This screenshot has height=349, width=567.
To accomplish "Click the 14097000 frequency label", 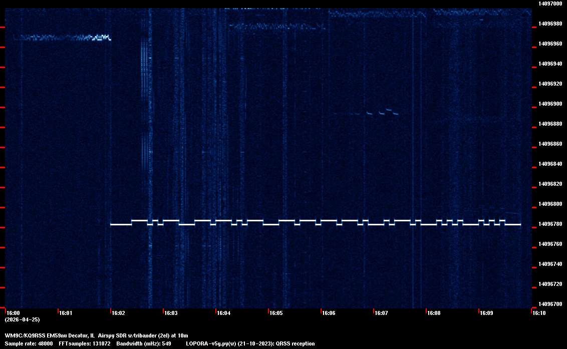I will (x=550, y=4).
